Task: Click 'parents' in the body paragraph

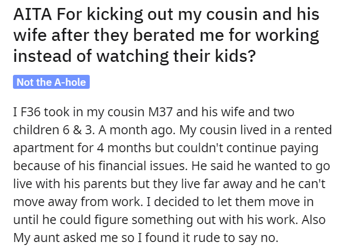Action: point(105,184)
